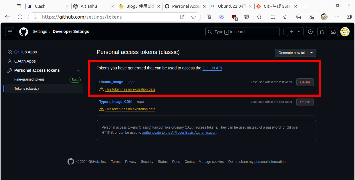
Task: Bookmark this page with the star icon
Action: (194, 17)
